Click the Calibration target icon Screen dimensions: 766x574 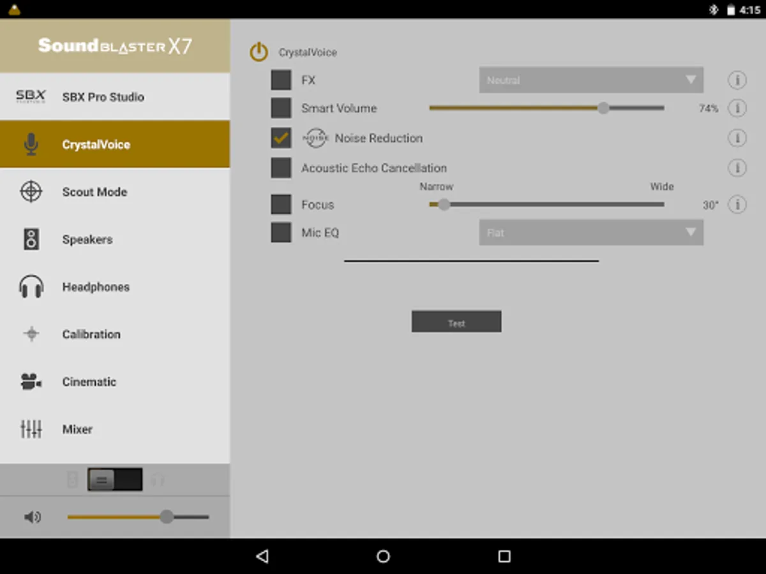point(31,334)
